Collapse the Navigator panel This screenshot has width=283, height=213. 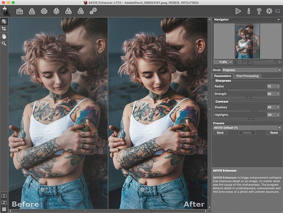(279, 20)
